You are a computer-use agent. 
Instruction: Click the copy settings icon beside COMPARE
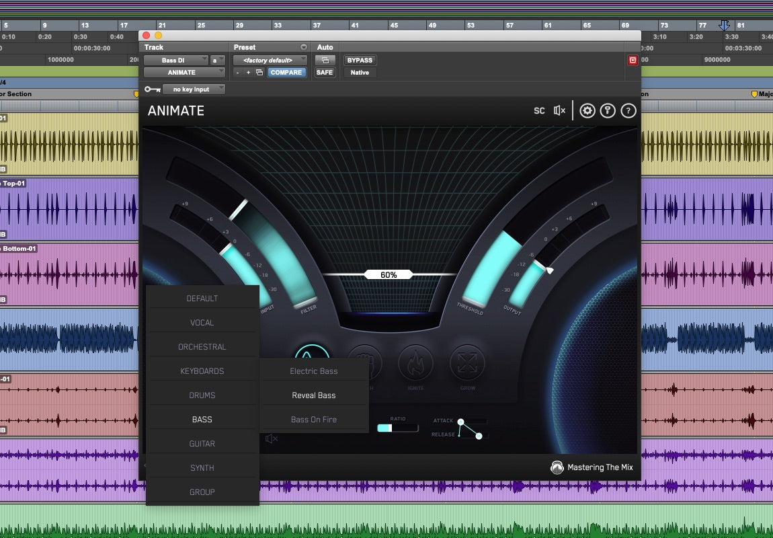pyautogui.click(x=259, y=73)
